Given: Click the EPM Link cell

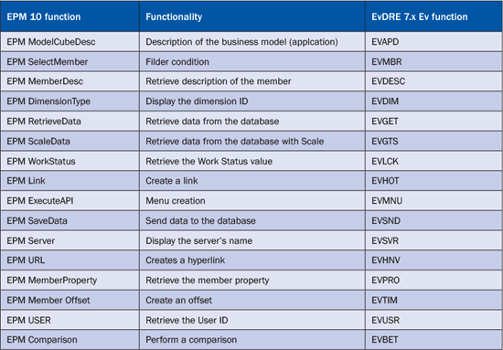Looking at the screenshot, I should [70, 181].
